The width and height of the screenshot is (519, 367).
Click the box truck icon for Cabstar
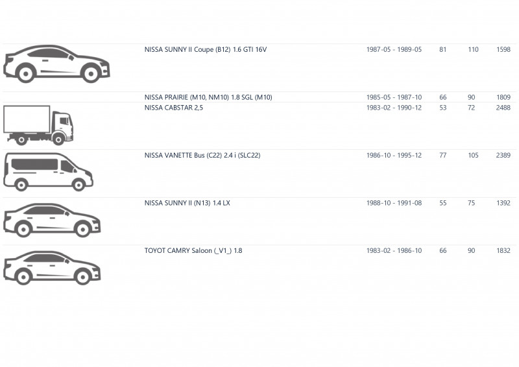[x=38, y=125]
